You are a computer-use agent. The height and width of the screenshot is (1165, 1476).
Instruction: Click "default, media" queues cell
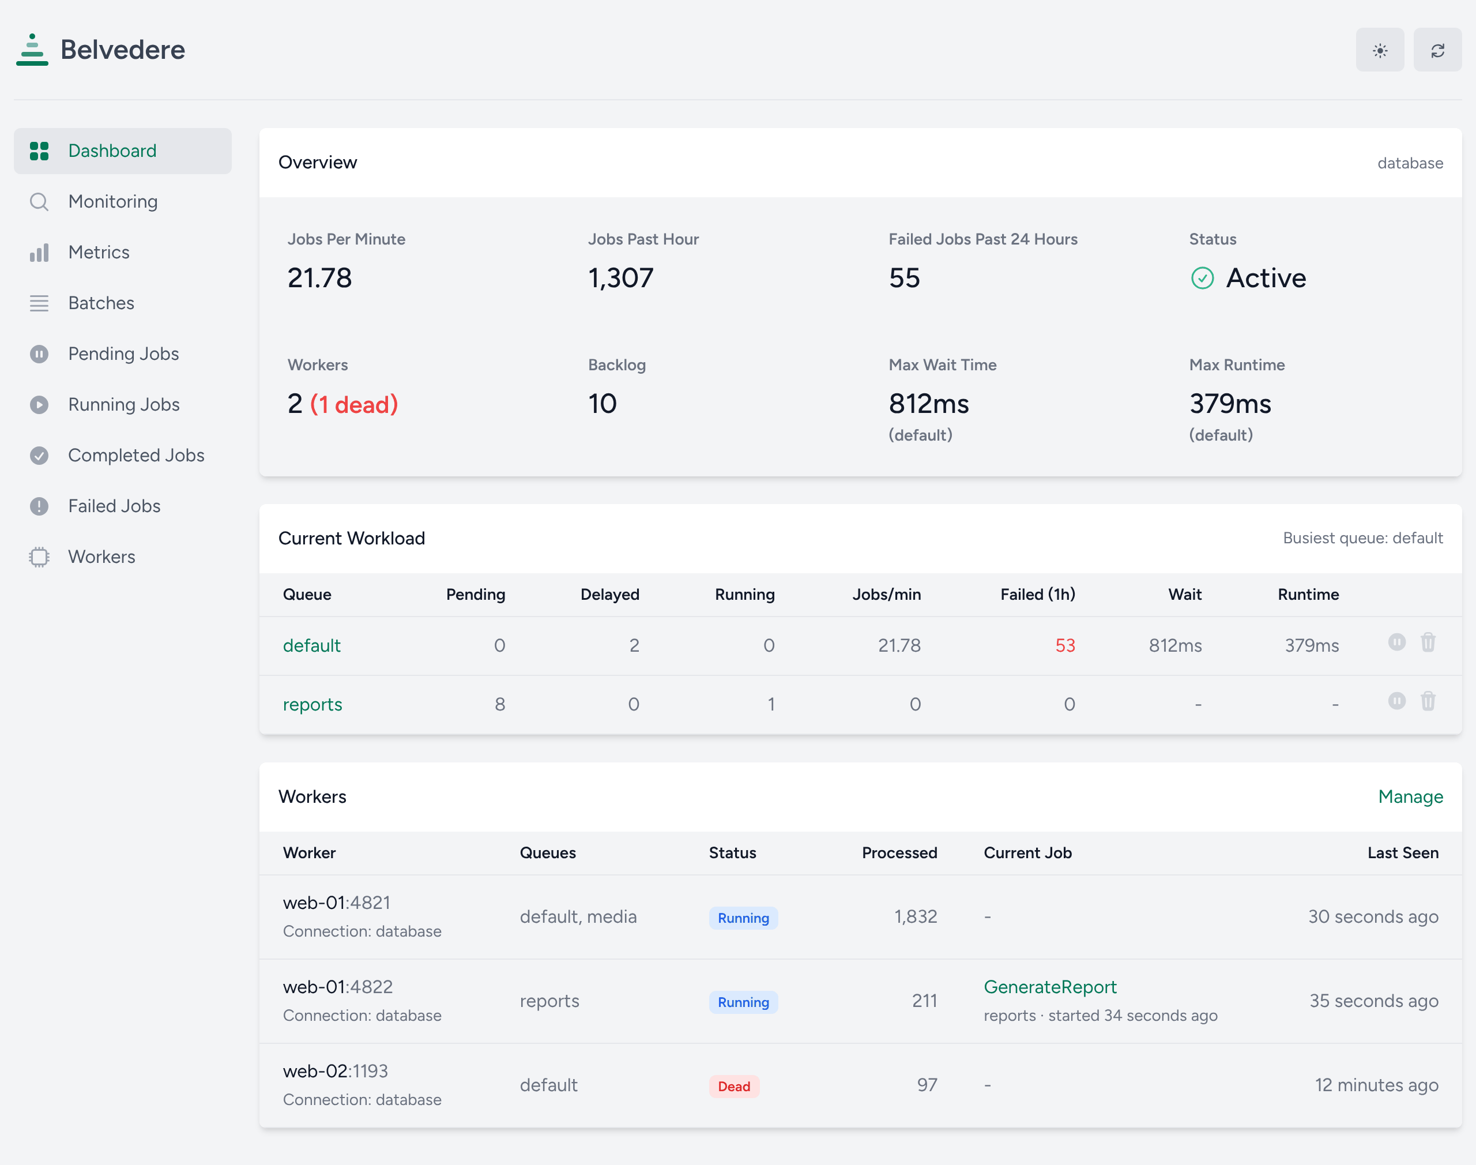coord(578,917)
